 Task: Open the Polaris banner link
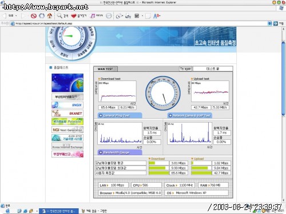click(x=67, y=122)
